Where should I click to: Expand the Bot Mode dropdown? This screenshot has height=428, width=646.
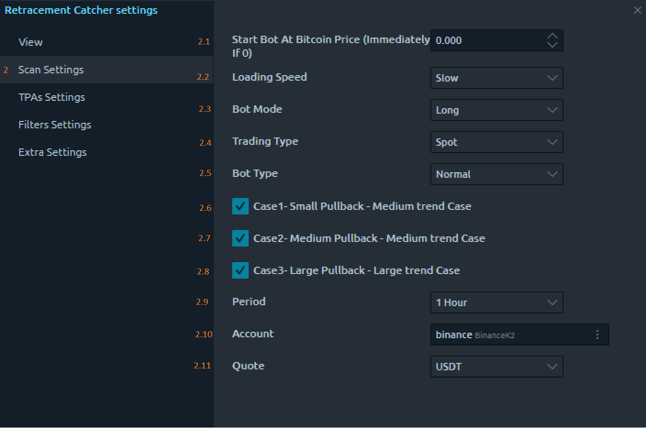click(x=496, y=110)
